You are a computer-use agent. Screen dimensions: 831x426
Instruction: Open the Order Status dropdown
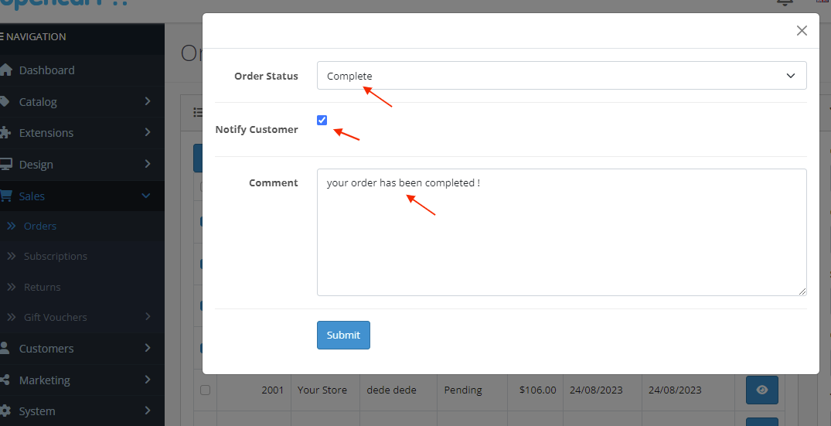coord(561,76)
